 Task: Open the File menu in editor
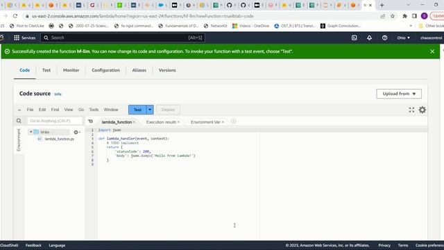(x=30, y=110)
